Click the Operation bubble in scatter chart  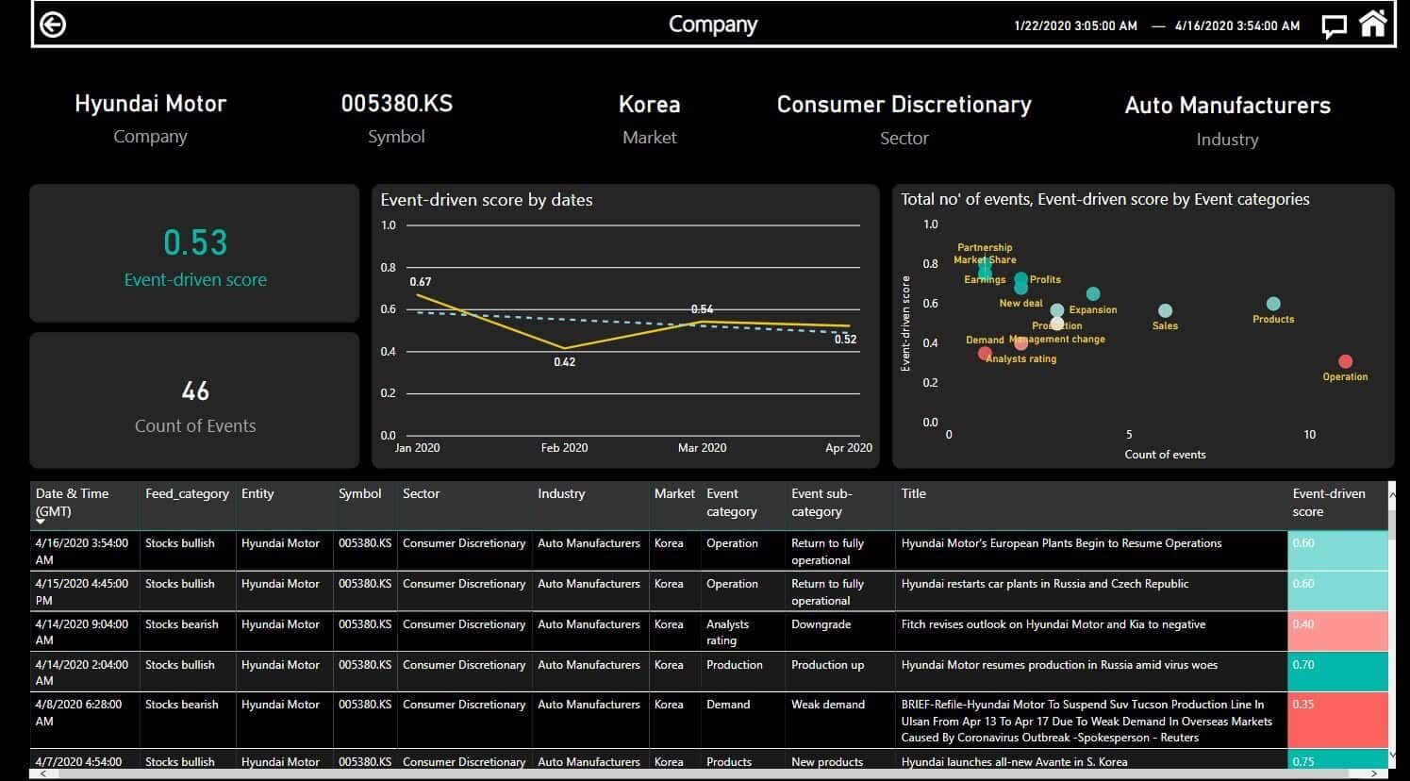point(1345,361)
